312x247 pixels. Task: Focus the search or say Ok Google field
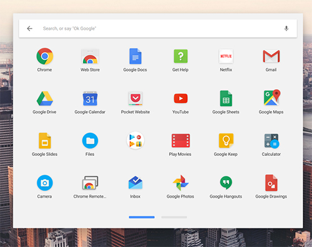(x=158, y=29)
